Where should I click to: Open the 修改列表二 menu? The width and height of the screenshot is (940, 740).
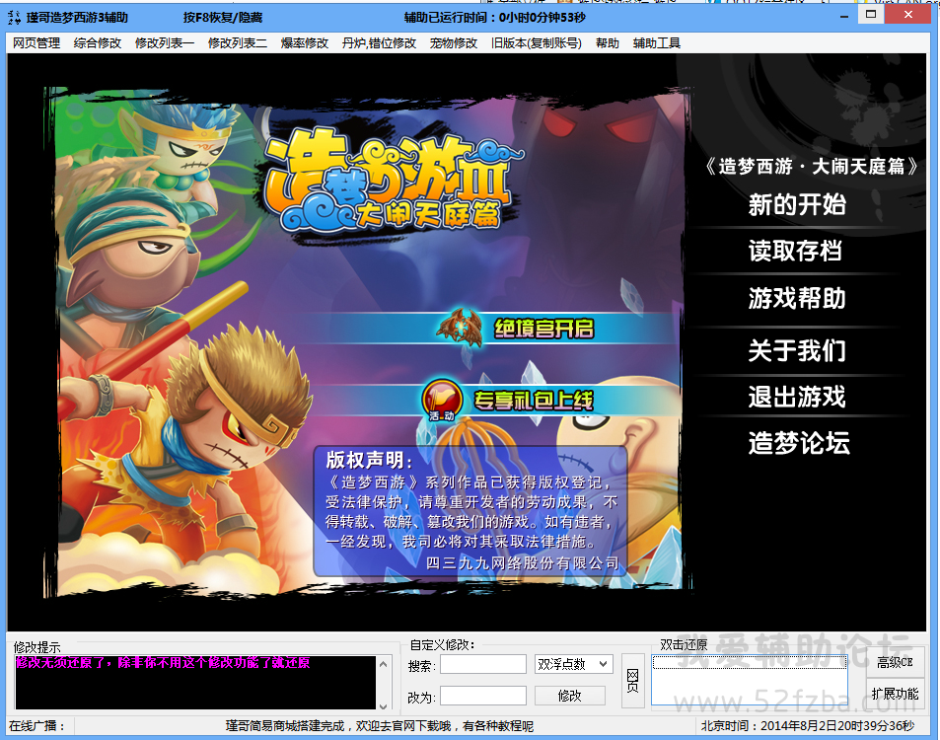point(238,43)
